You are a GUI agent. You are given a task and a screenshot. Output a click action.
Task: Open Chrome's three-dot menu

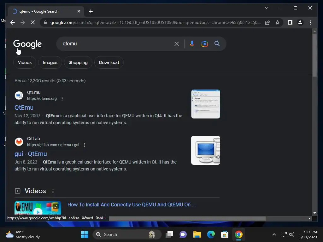click(x=310, y=22)
